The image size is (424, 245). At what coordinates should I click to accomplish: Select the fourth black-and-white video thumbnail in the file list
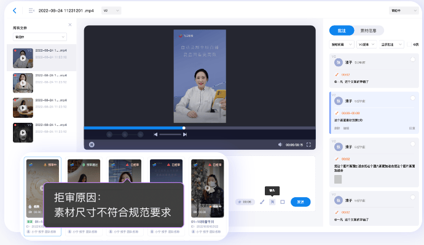(x=23, y=133)
